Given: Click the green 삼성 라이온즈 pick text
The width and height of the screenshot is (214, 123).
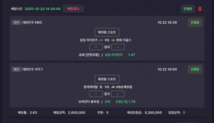Looking at the screenshot, I should (114, 55).
